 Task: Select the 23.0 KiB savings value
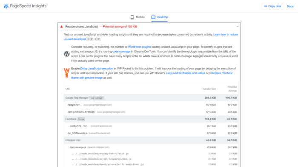tap(232, 126)
